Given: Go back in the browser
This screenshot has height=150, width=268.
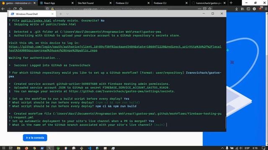Looking at the screenshot, I should tap(3, 9).
